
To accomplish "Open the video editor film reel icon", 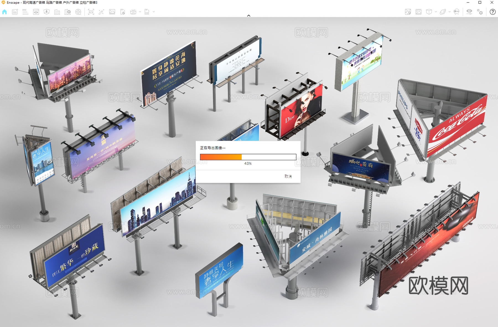I will tap(78, 12).
